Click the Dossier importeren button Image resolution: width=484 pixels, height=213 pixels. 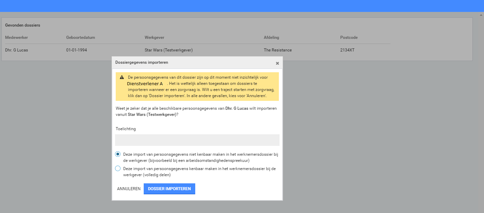(169, 189)
